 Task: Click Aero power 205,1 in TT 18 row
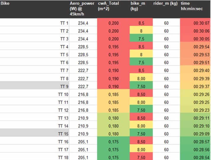pos(83,157)
